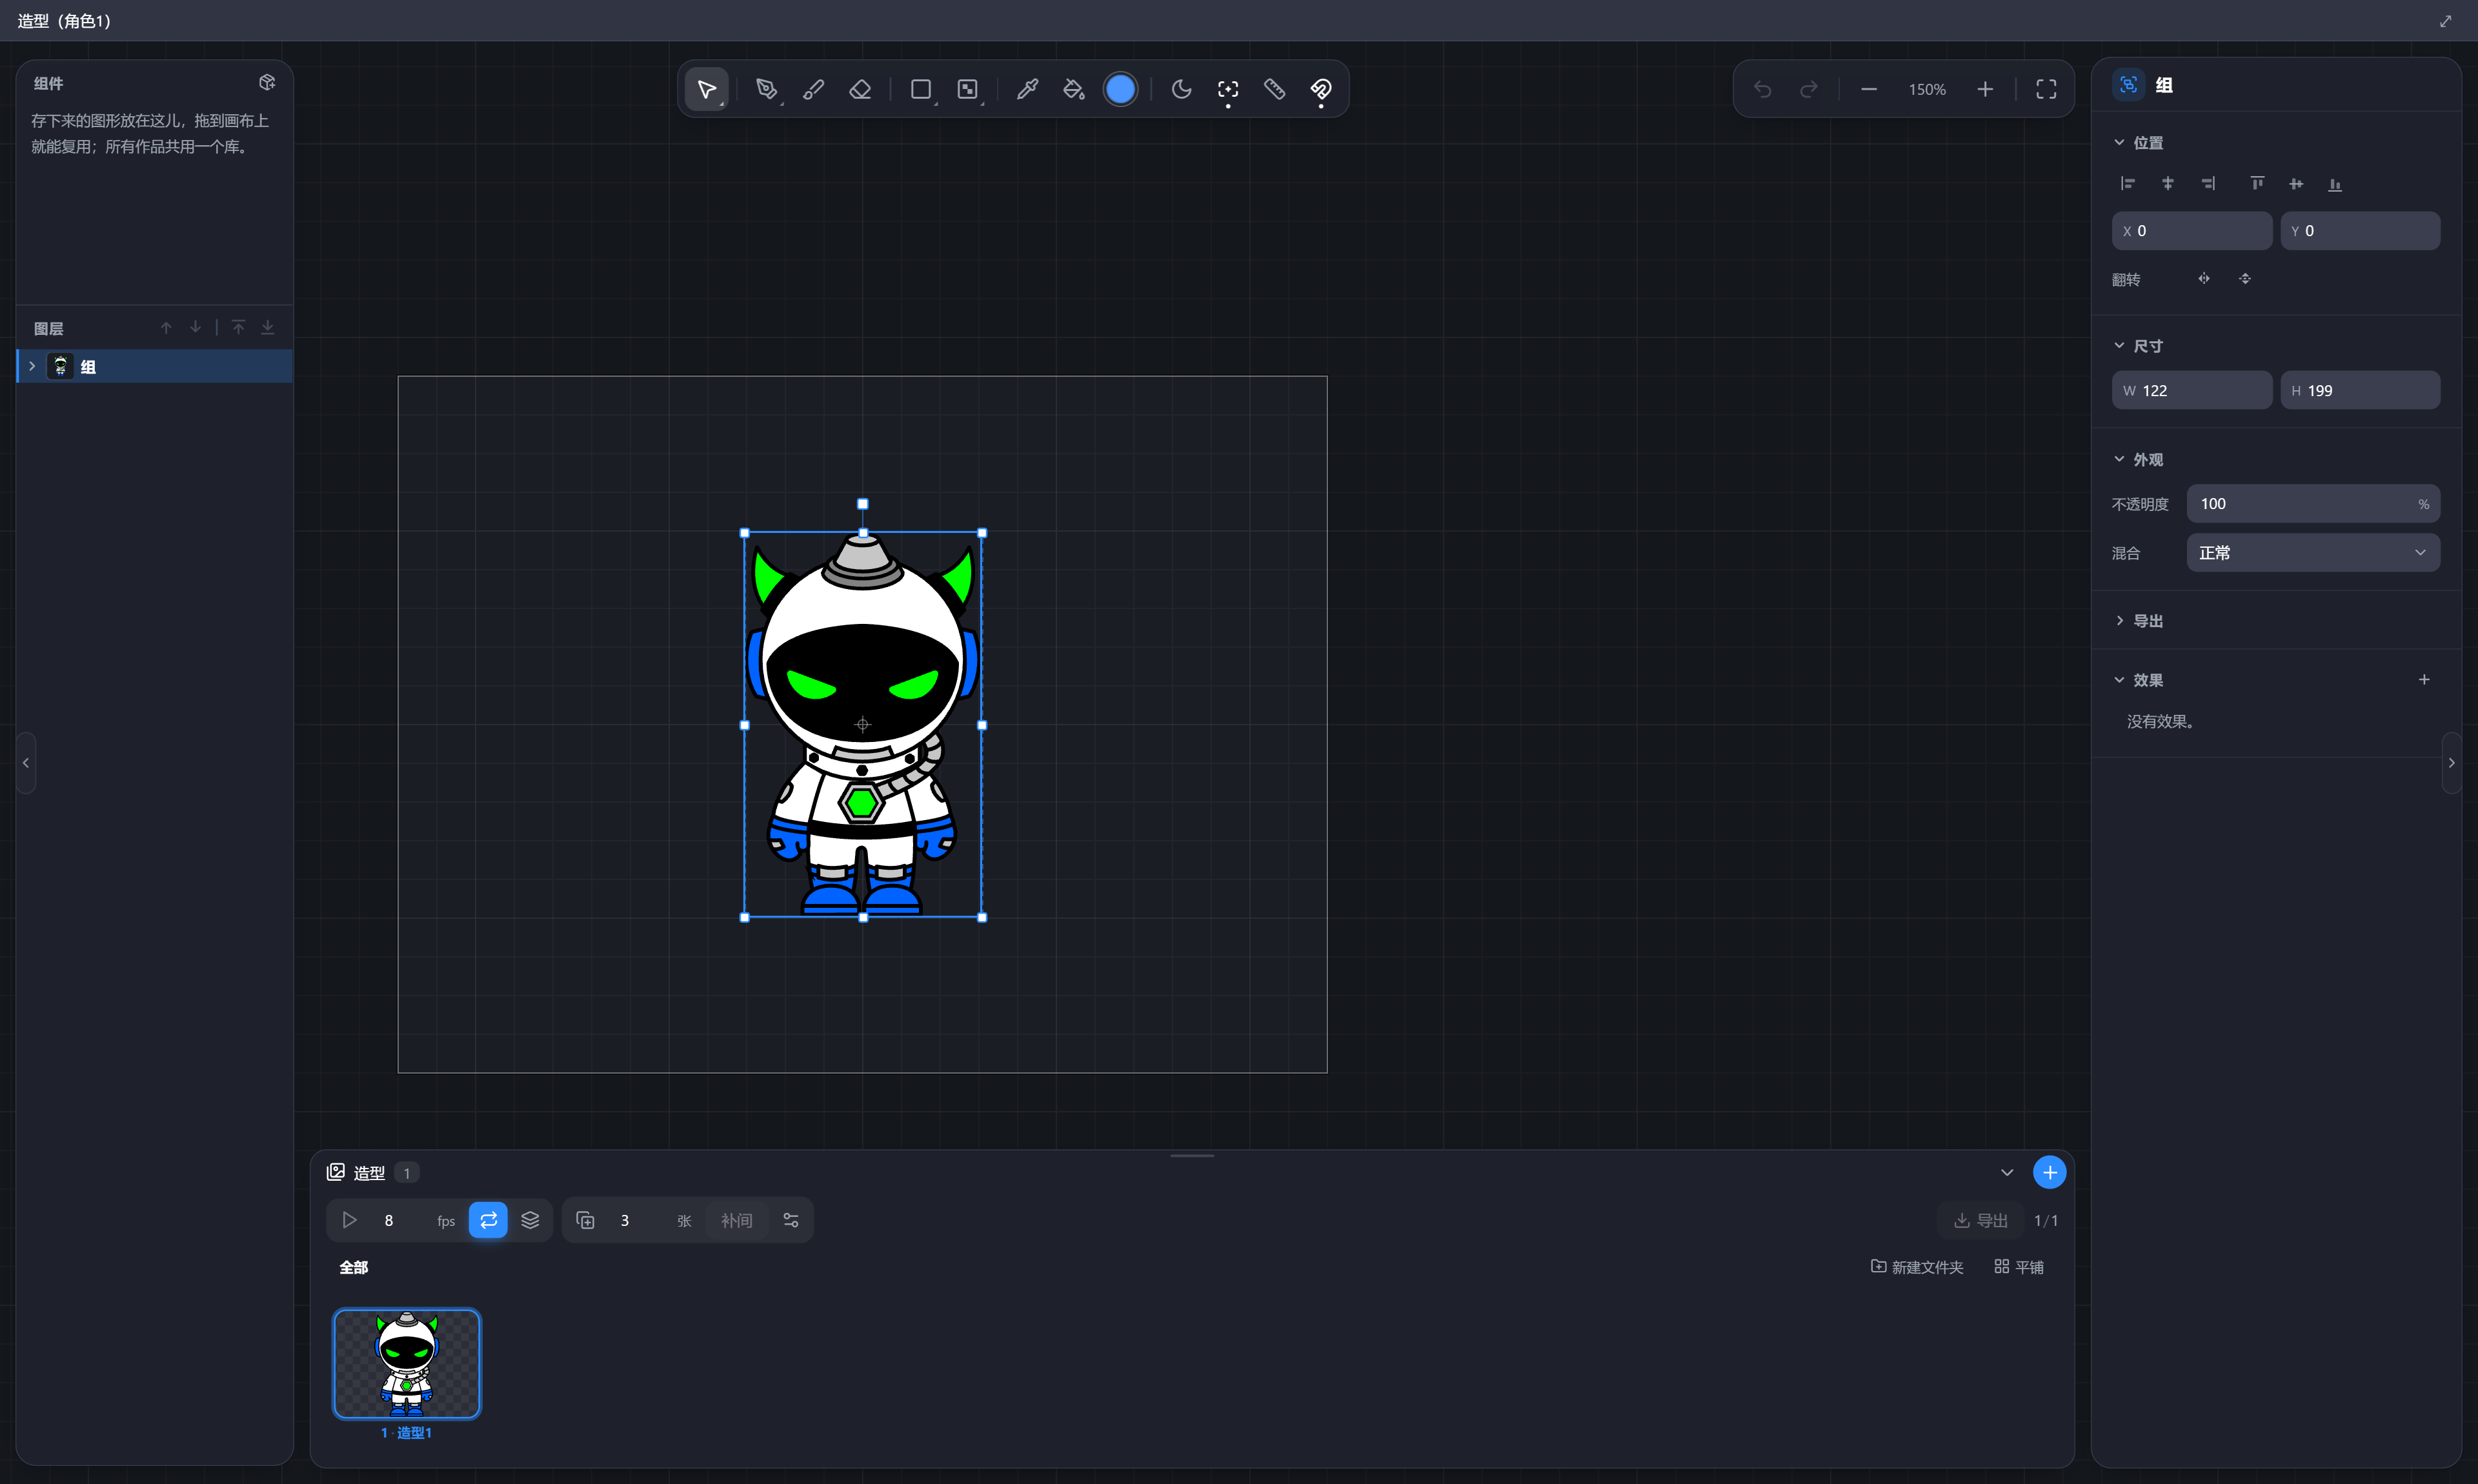Expand the 组 layer tree row

click(32, 367)
